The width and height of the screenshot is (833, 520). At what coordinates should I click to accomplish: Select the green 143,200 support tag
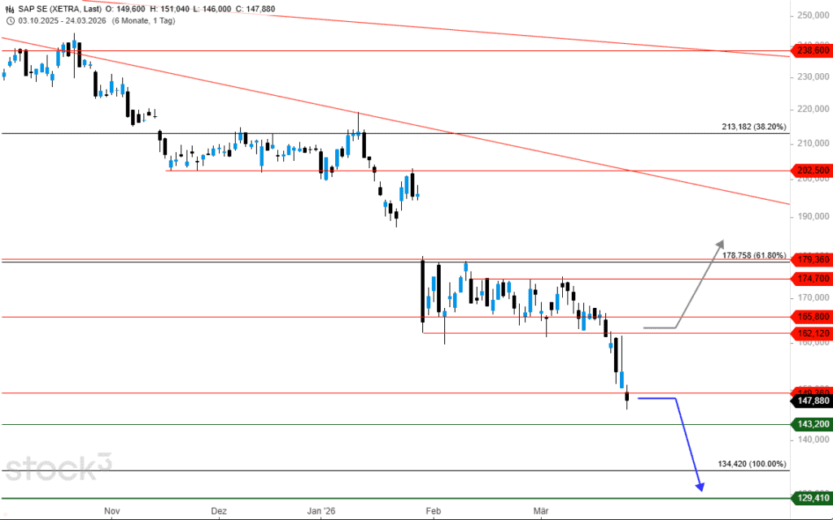[x=810, y=424]
